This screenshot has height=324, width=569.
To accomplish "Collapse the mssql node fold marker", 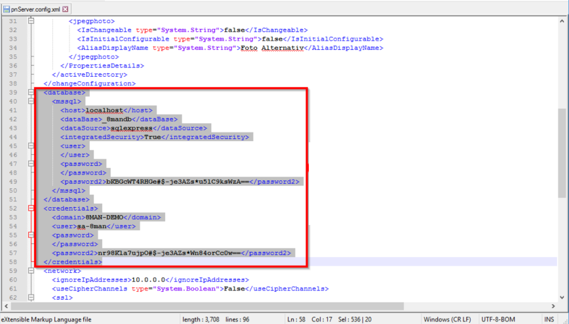I will pos(30,102).
